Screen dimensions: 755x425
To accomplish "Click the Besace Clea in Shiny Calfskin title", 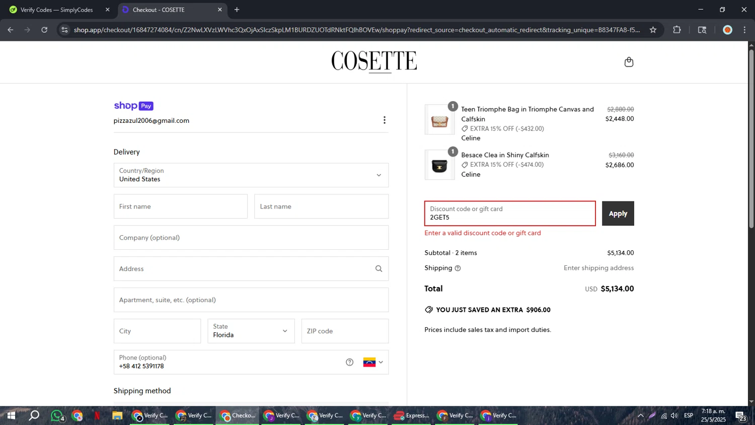I will (x=505, y=155).
